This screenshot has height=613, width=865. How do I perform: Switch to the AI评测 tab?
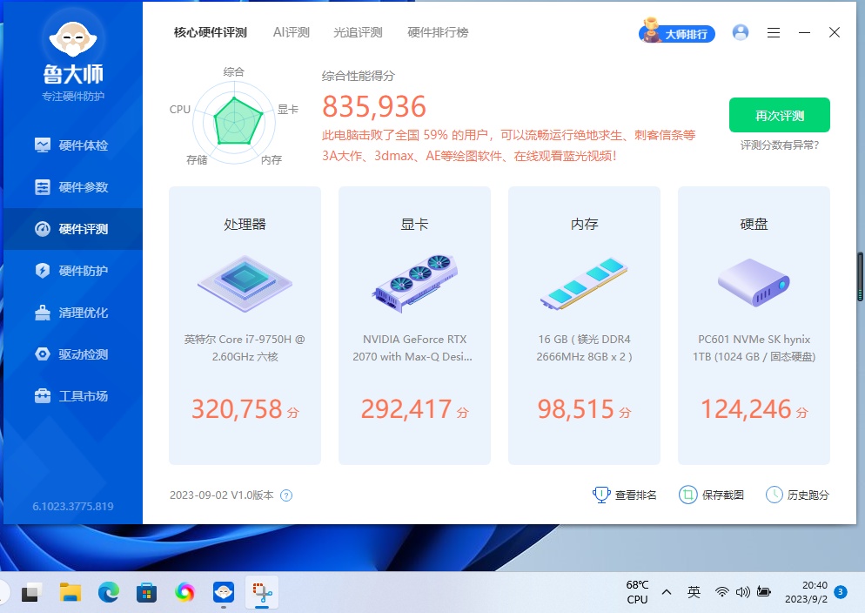click(x=292, y=32)
